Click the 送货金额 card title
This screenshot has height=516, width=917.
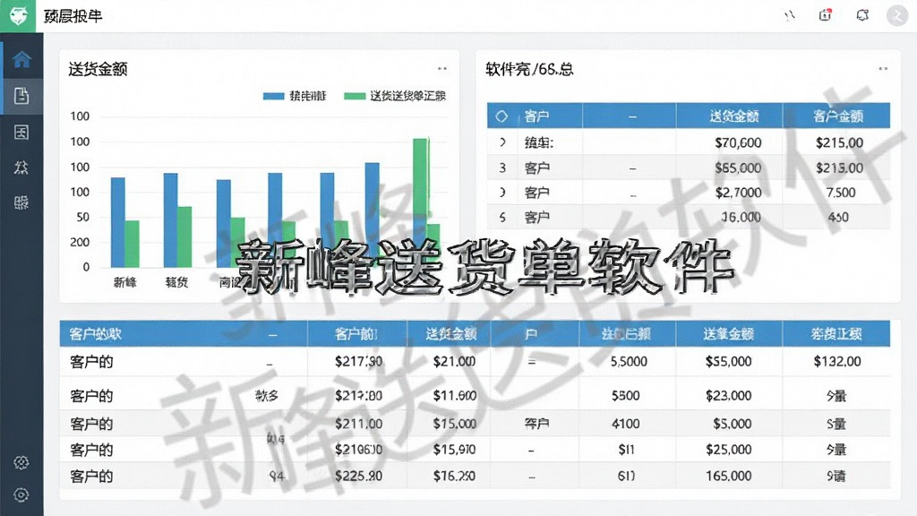(98, 69)
